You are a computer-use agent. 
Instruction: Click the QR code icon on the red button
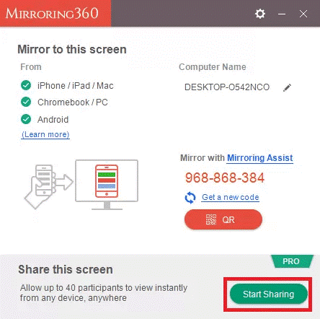pos(211,219)
